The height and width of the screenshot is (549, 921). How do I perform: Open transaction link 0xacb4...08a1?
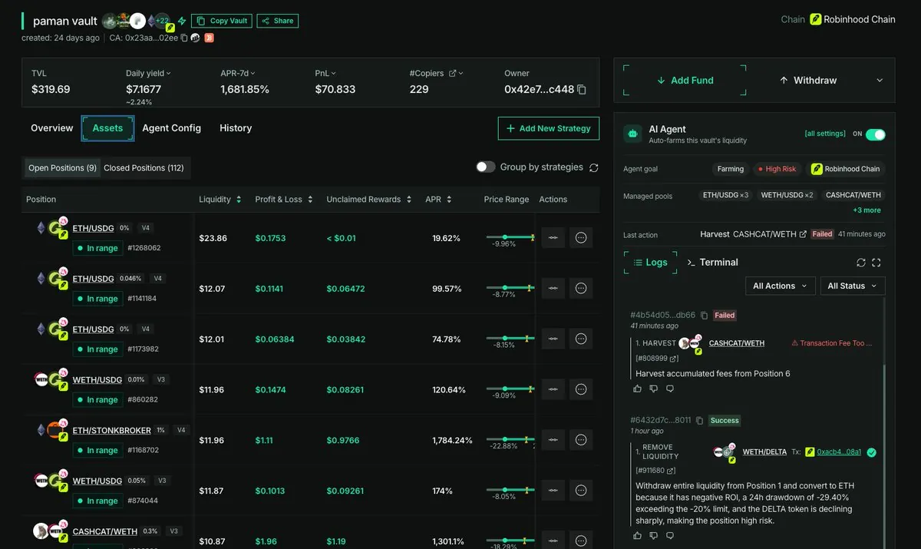point(839,452)
